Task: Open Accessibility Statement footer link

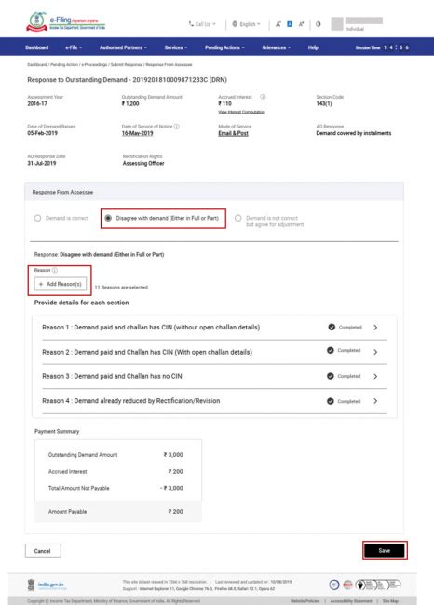Action: (x=351, y=601)
